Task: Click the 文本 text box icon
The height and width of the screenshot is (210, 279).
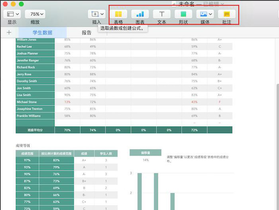Action: coord(162,14)
